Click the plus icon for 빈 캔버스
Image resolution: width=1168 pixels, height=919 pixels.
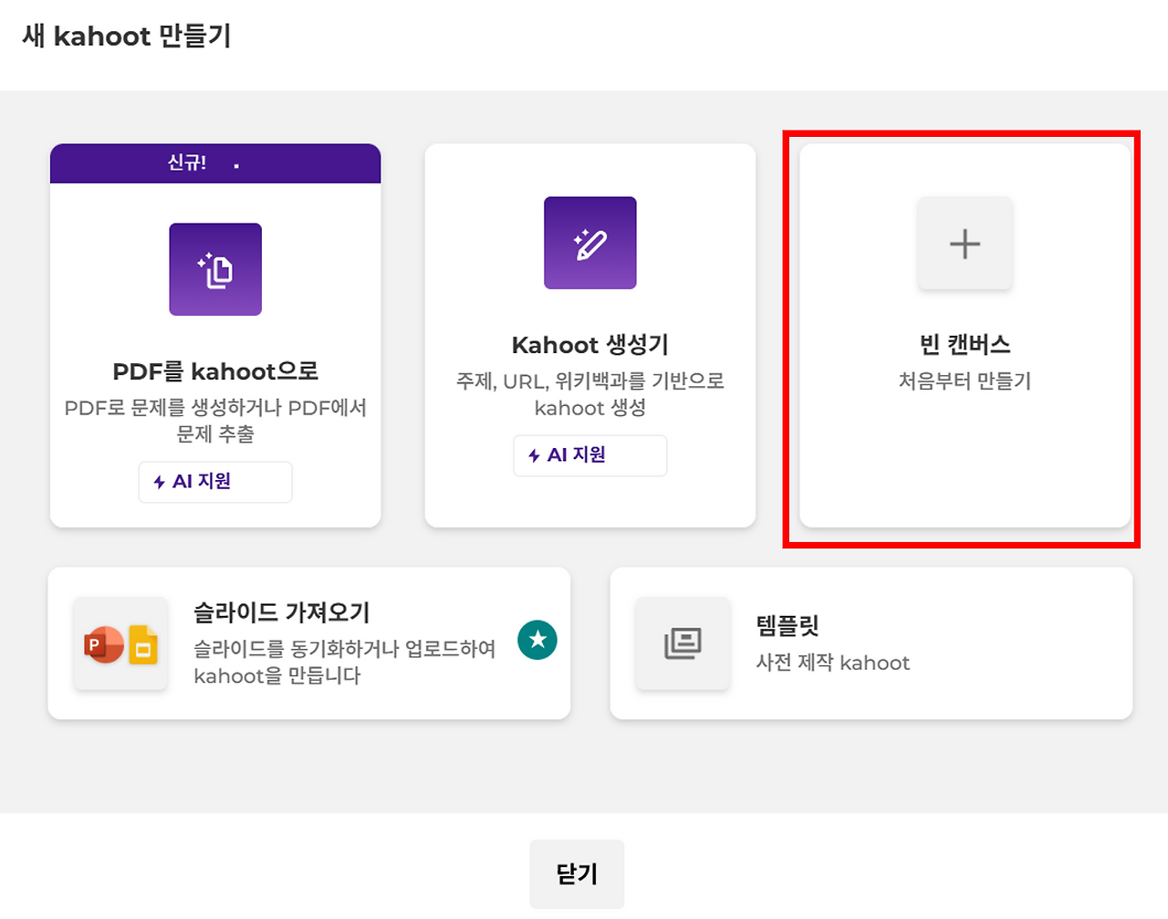965,244
